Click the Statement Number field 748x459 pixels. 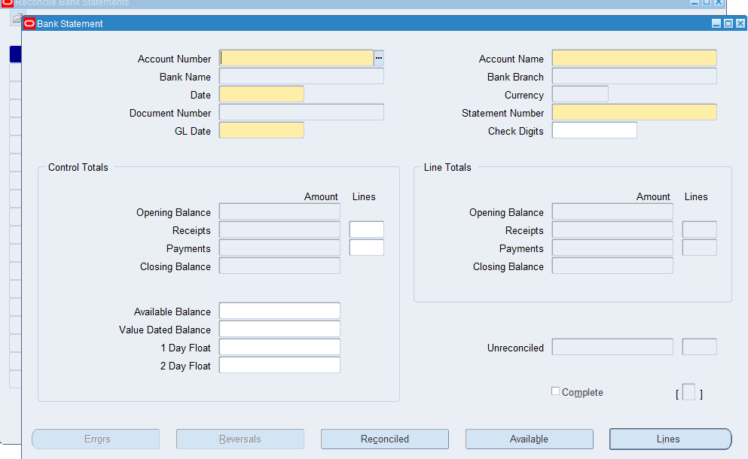(x=634, y=112)
